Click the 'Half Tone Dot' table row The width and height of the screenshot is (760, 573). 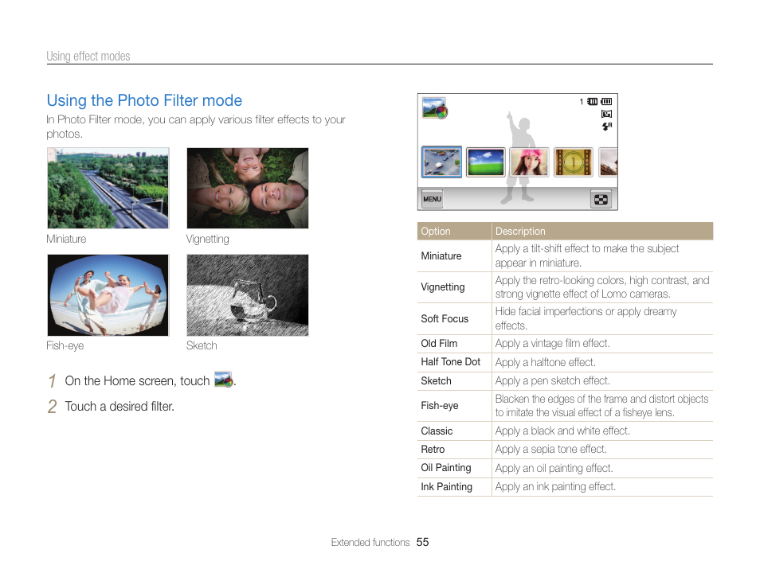[565, 362]
